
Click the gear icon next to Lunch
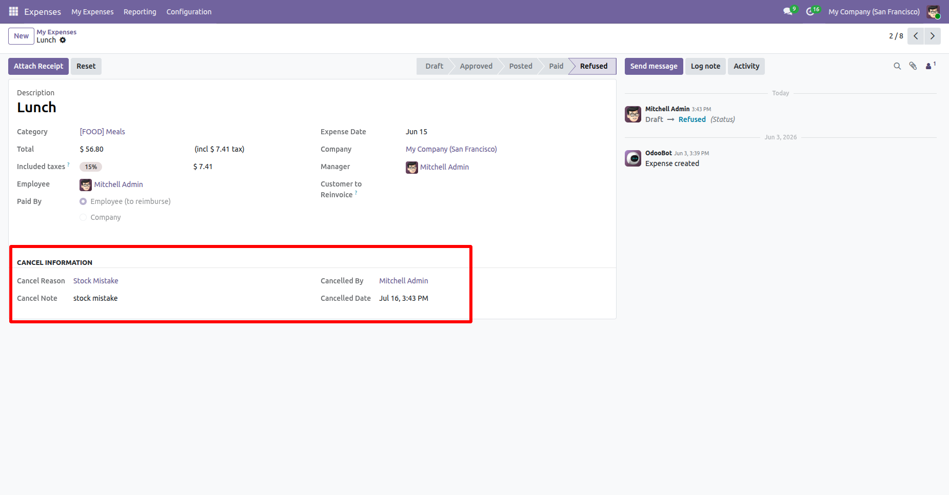(x=63, y=40)
